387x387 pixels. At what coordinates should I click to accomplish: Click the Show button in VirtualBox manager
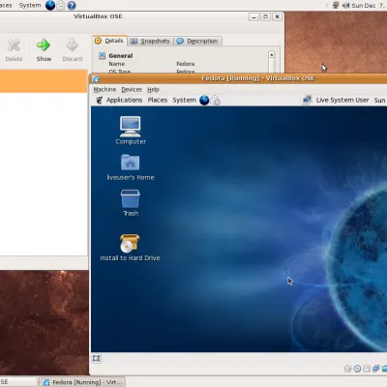pyautogui.click(x=44, y=50)
